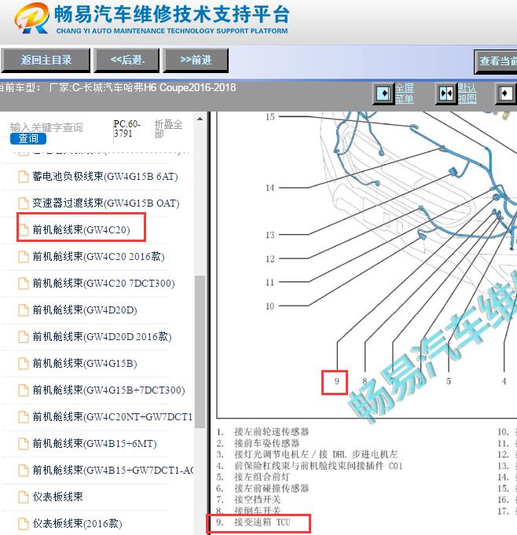Image resolution: width=517 pixels, height=535 pixels.
Task: Go back with the <<后退 button
Action: pyautogui.click(x=127, y=60)
